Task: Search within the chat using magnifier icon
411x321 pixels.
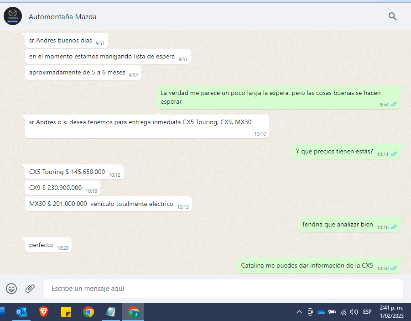Action: point(392,16)
